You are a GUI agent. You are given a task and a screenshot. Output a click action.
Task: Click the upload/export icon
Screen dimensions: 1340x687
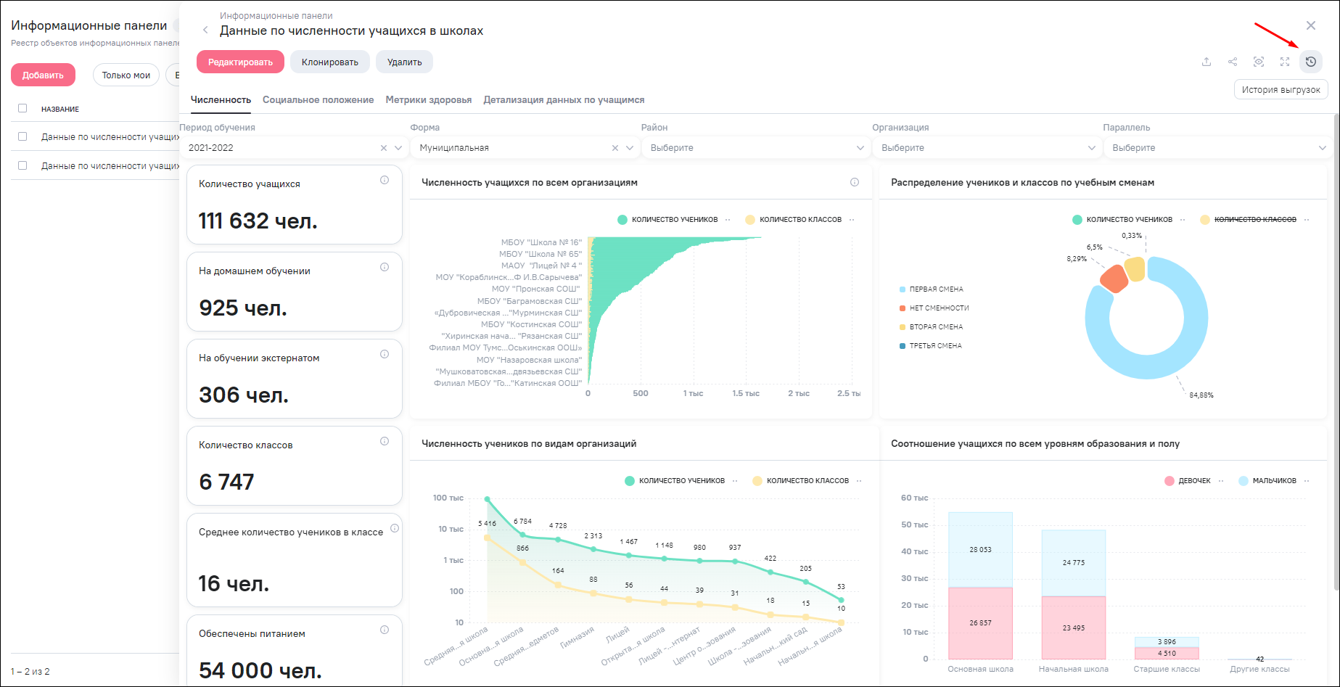(1207, 62)
